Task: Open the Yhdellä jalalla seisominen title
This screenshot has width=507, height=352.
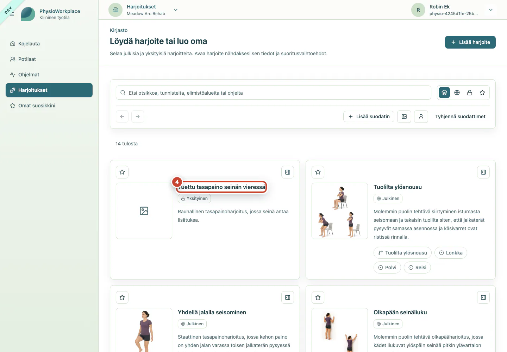Action: pyautogui.click(x=212, y=312)
